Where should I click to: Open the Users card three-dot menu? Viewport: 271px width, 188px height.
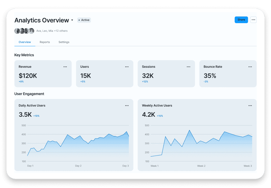click(127, 67)
